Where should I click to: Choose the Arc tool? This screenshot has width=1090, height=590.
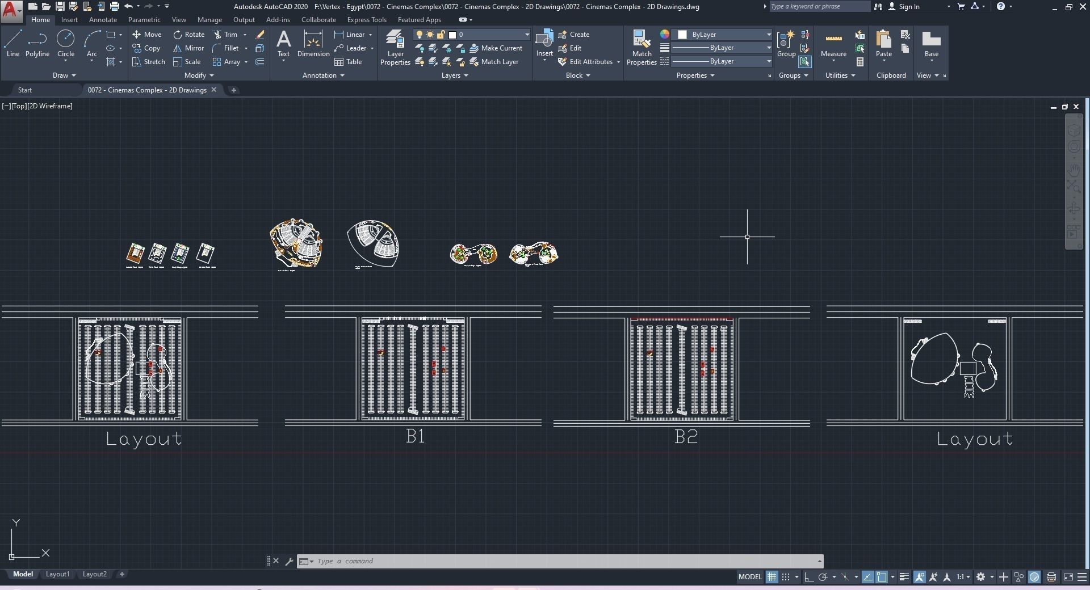(91, 44)
